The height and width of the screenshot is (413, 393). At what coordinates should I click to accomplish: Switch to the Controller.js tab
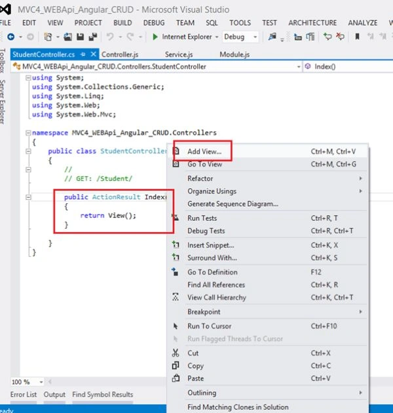(x=120, y=54)
